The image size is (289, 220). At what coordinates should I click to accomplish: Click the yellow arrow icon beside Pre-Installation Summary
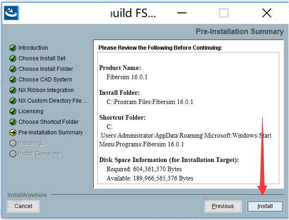click(x=13, y=133)
